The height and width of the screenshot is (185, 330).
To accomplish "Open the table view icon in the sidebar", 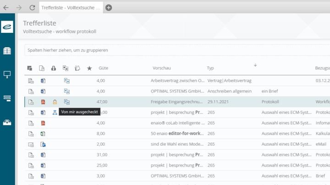I will click(x=7, y=51).
